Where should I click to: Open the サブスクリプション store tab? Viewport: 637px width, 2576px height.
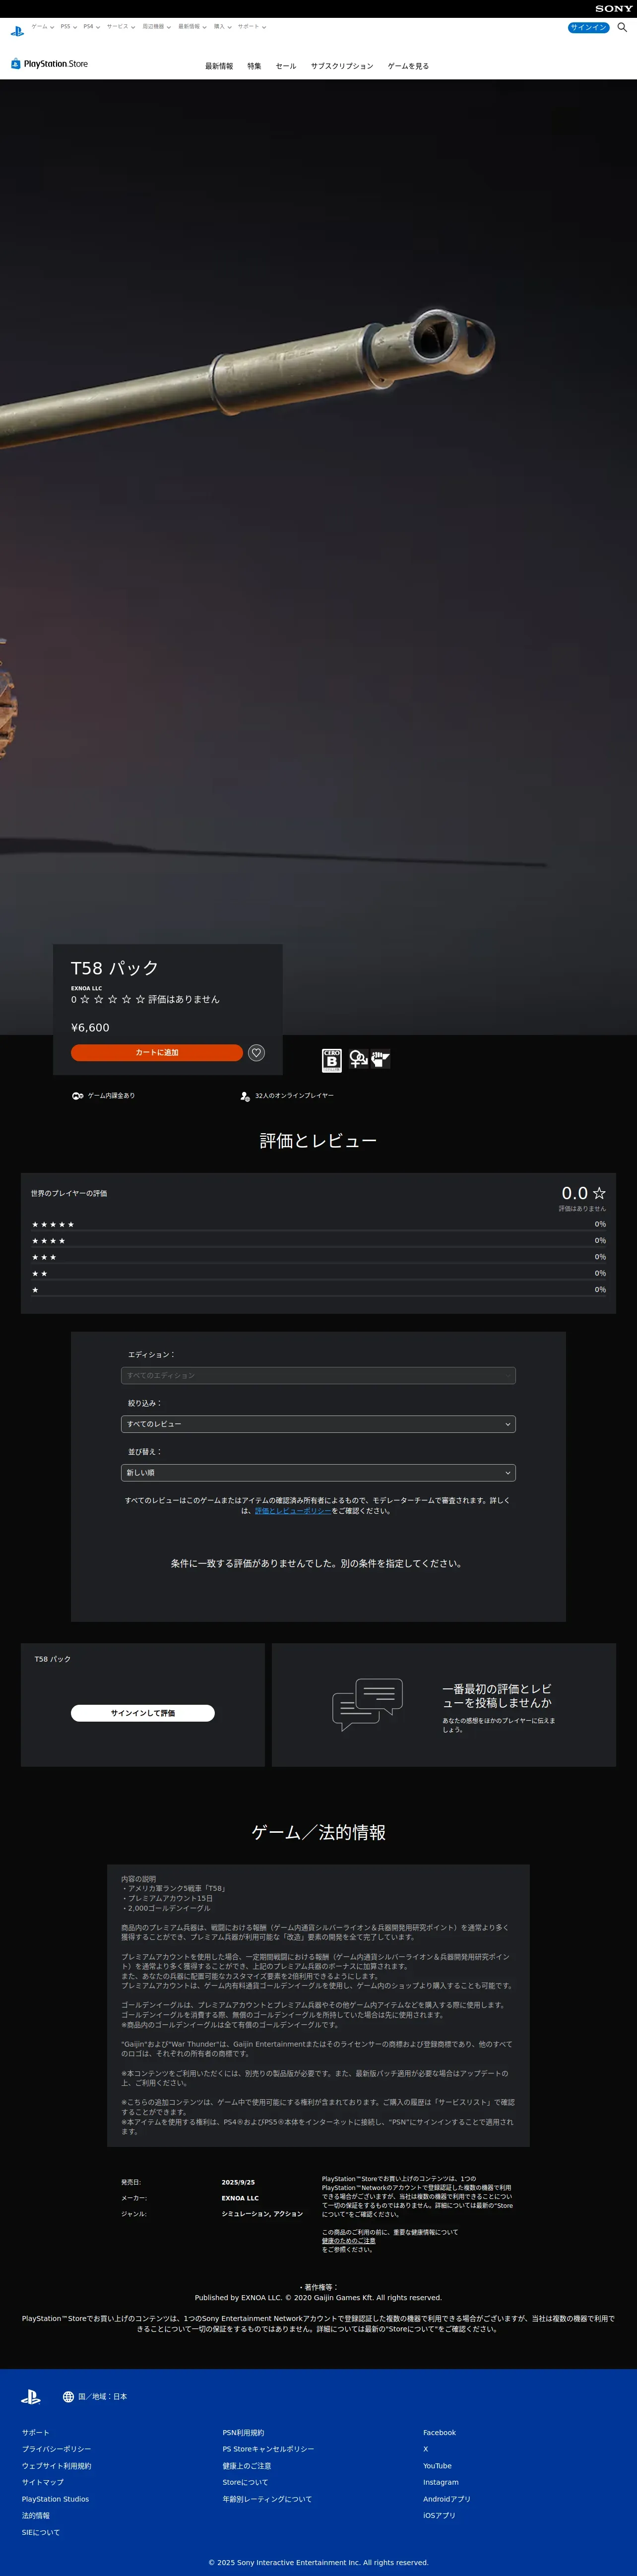(x=342, y=66)
